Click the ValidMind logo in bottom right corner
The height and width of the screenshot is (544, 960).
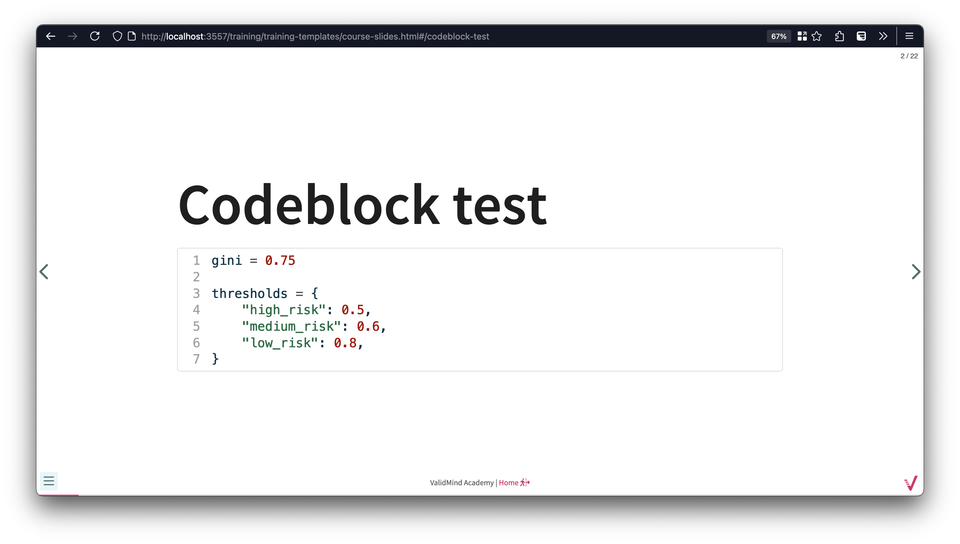point(911,483)
